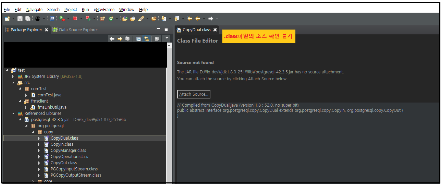The image size is (442, 186).
Task: Click the Last Edit Location arrow icon
Action: click(x=190, y=19)
